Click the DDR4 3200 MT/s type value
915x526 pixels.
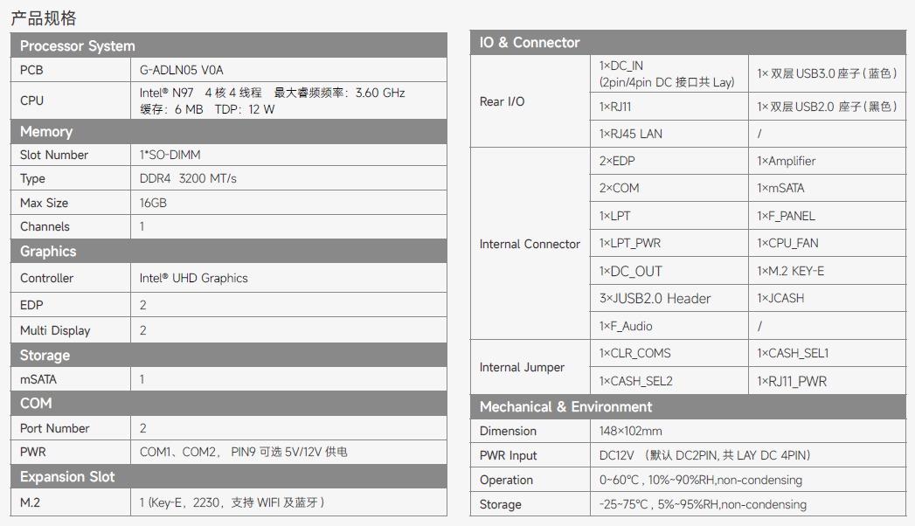tap(188, 178)
